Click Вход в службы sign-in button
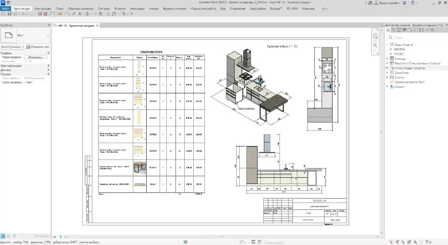 coord(387,3)
